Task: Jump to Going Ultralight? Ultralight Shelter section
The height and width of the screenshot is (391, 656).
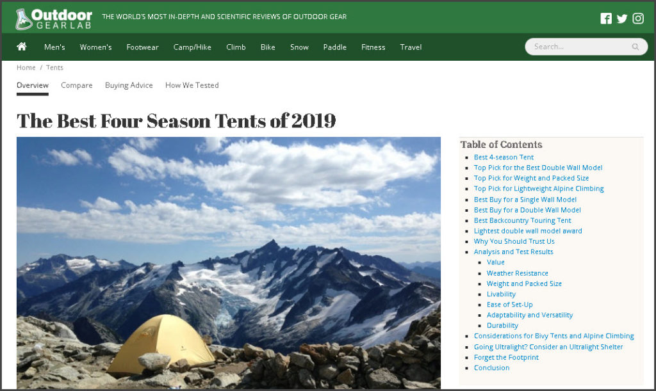Action: click(x=548, y=347)
